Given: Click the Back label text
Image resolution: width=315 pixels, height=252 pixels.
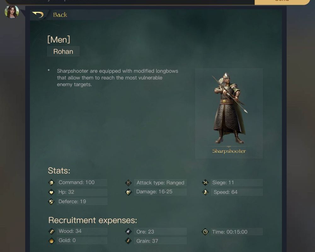Looking at the screenshot, I should point(60,15).
